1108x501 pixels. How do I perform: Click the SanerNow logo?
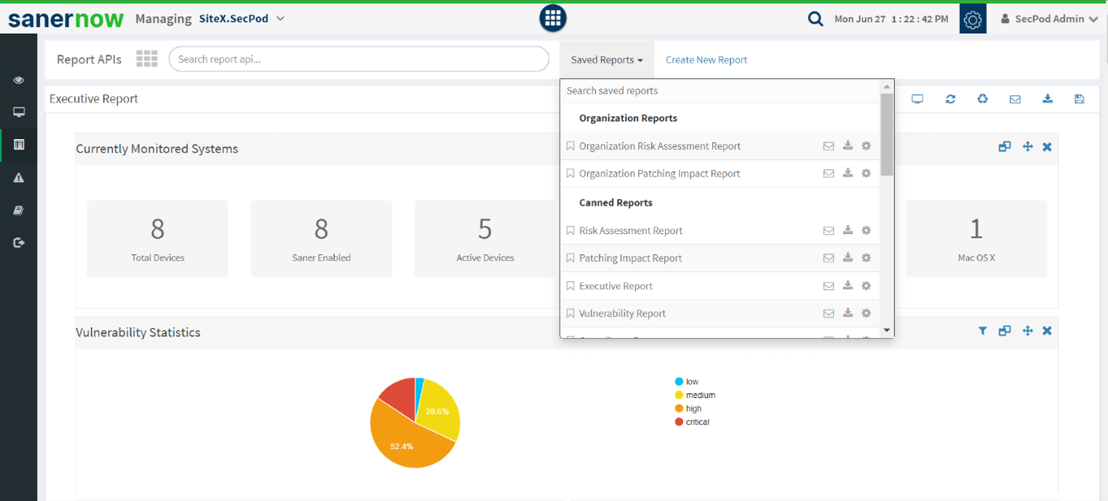[x=66, y=19]
